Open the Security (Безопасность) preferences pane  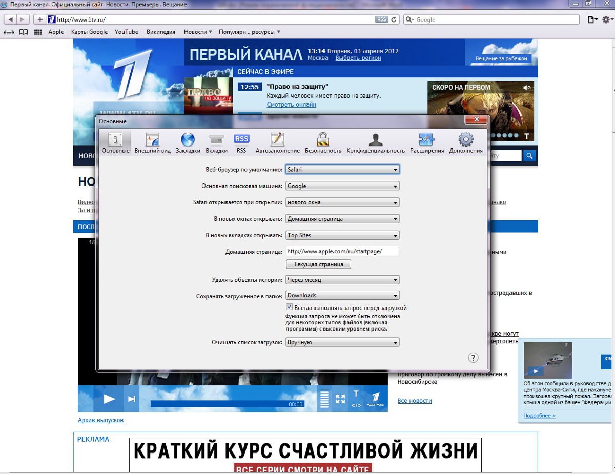(x=323, y=143)
